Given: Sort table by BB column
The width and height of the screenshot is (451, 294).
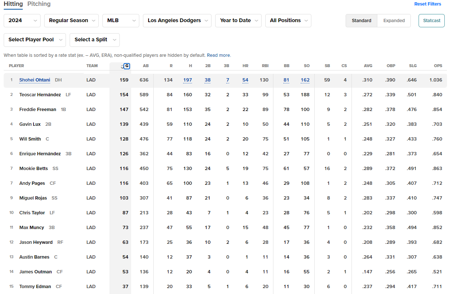Looking at the screenshot, I should [286, 66].
